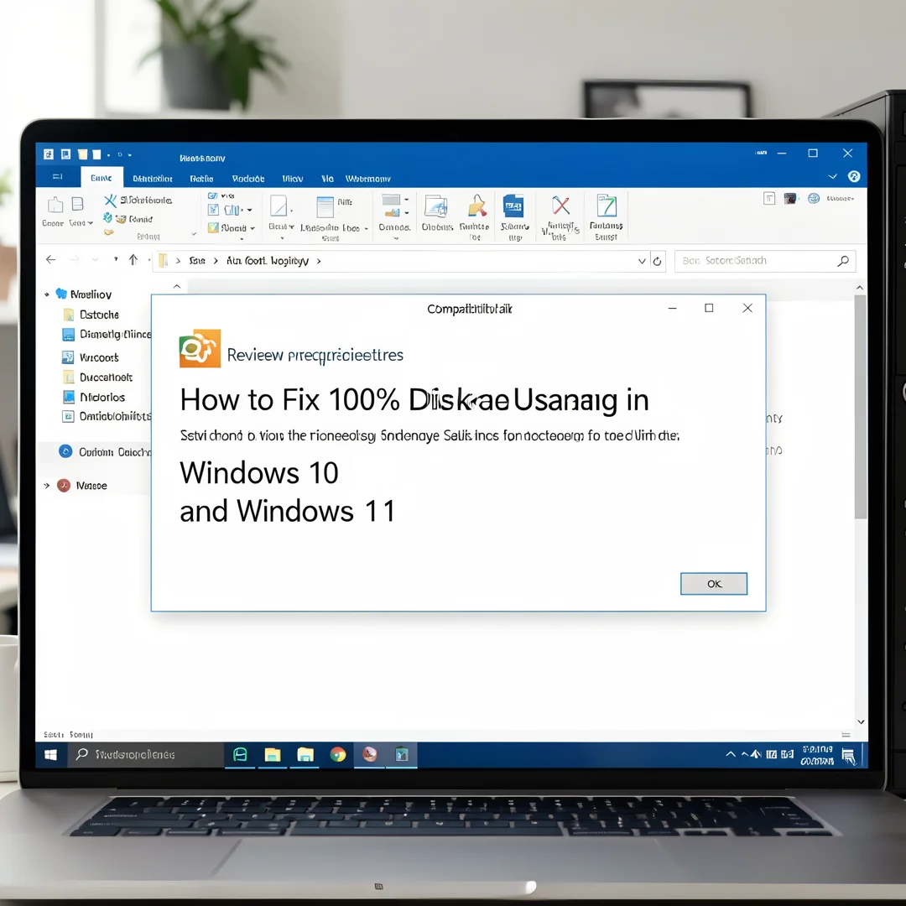
Task: Click the window layout icon in ribbon
Action: (x=325, y=207)
